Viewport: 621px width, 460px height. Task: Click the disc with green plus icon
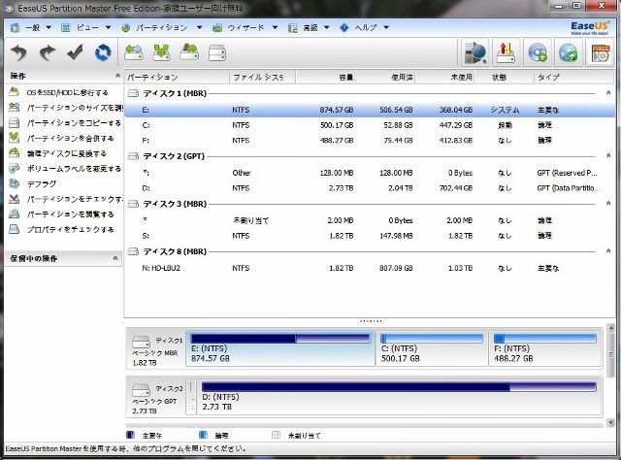click(538, 52)
